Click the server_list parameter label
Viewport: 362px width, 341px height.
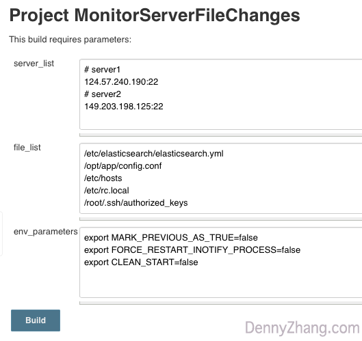pos(34,64)
